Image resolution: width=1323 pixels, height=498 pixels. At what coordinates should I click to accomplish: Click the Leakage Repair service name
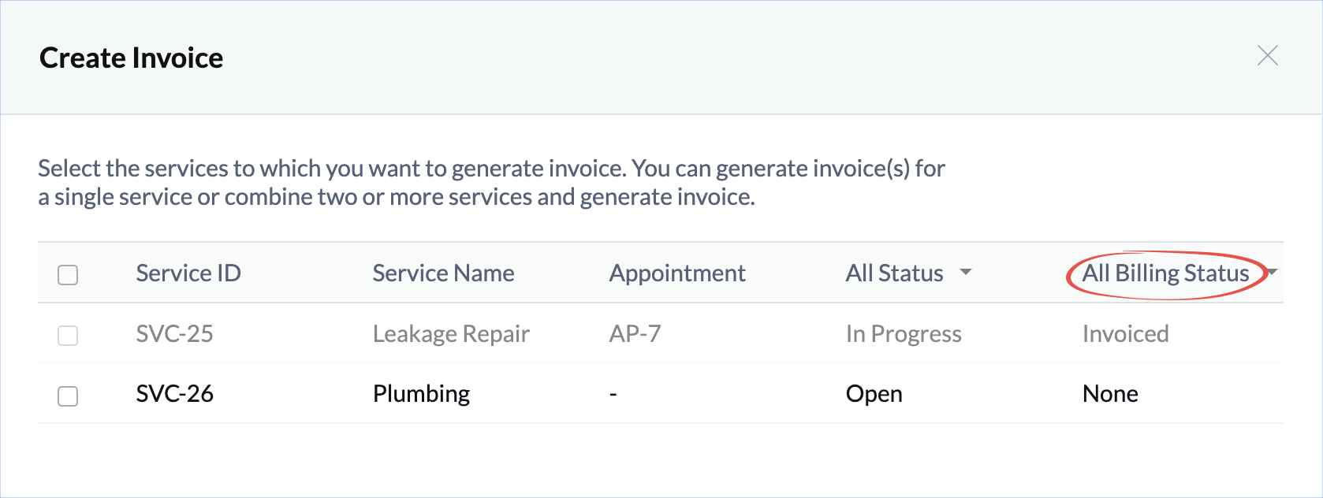tap(451, 334)
